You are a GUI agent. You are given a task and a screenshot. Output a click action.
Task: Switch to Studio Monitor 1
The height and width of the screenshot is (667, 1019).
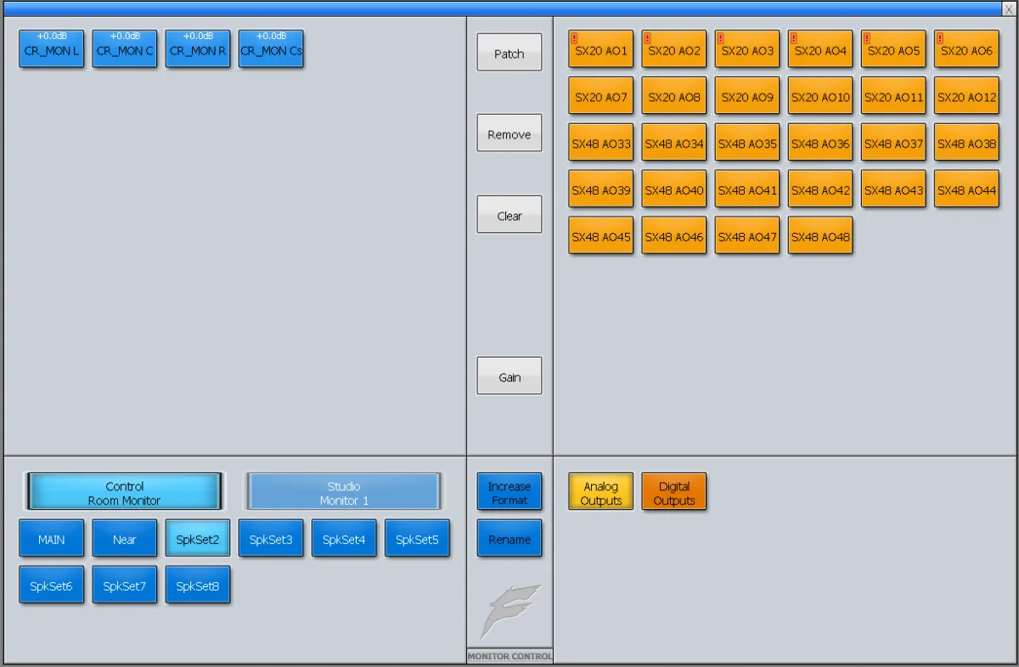(344, 492)
